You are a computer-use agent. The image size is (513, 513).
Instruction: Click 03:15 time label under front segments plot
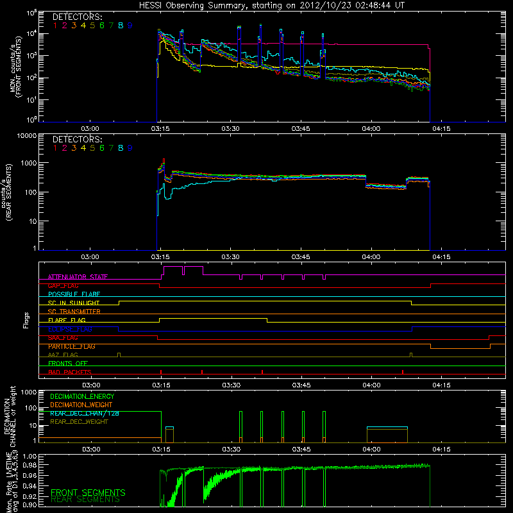(160, 129)
